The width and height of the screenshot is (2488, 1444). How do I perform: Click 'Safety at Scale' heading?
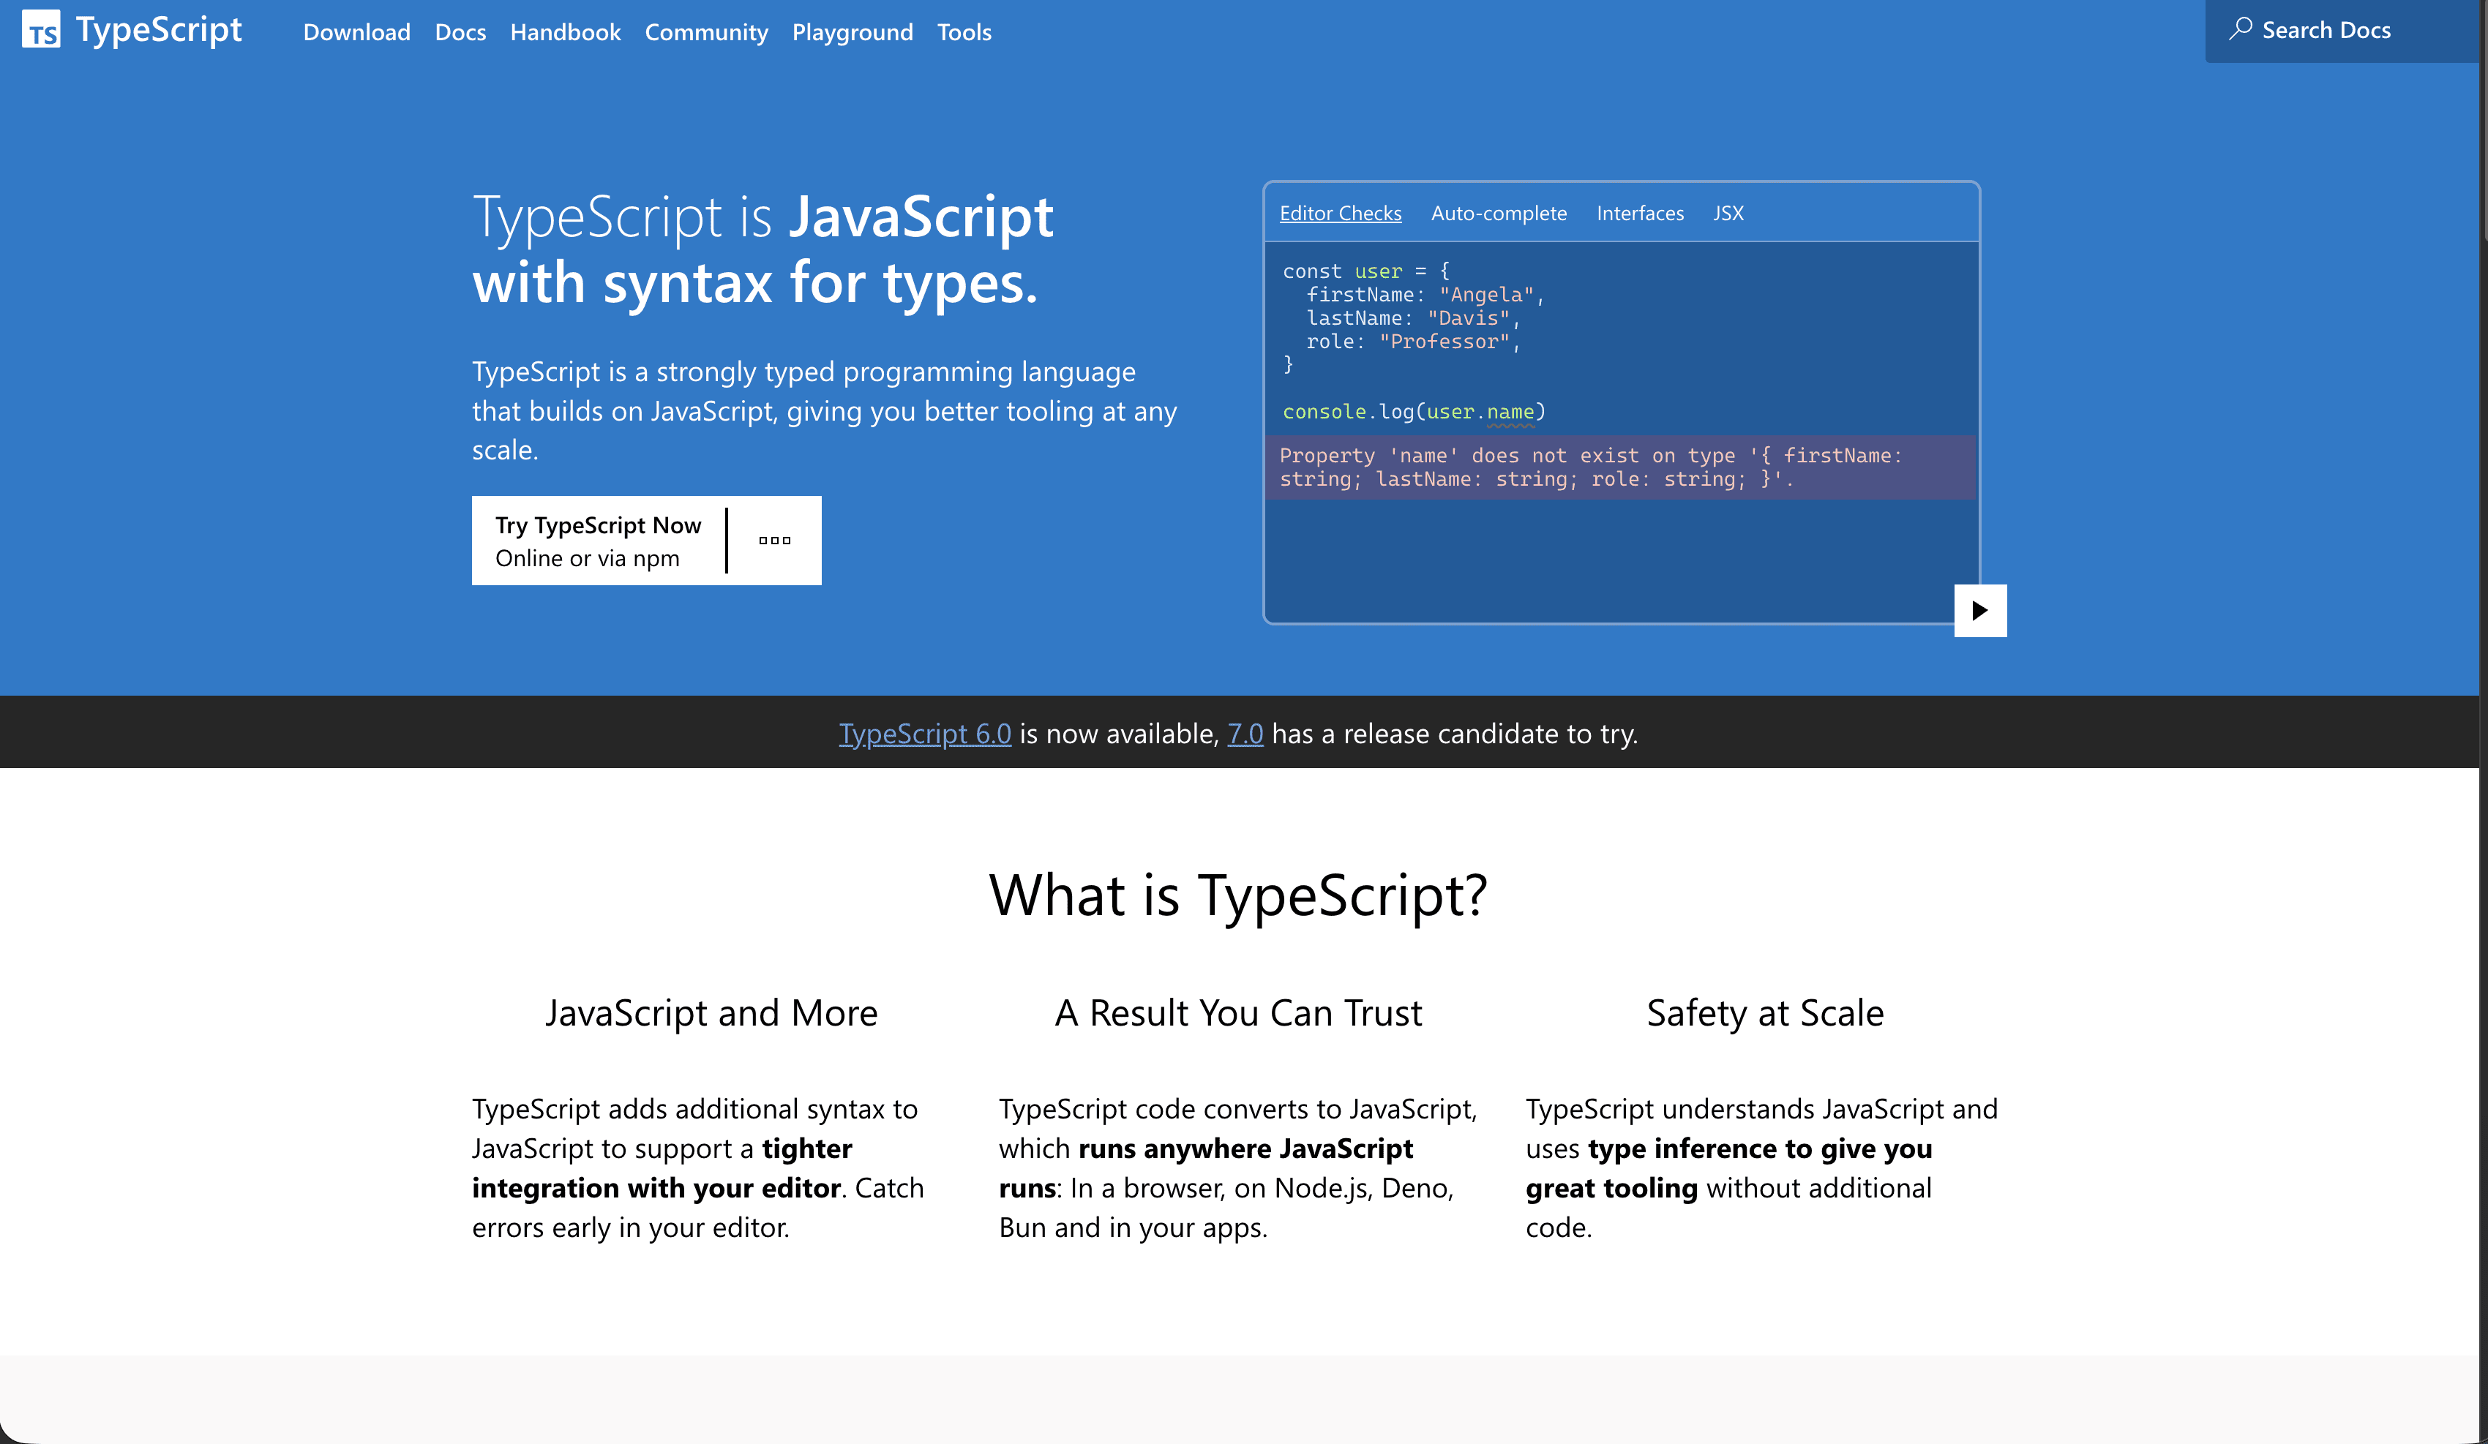1765,1014
